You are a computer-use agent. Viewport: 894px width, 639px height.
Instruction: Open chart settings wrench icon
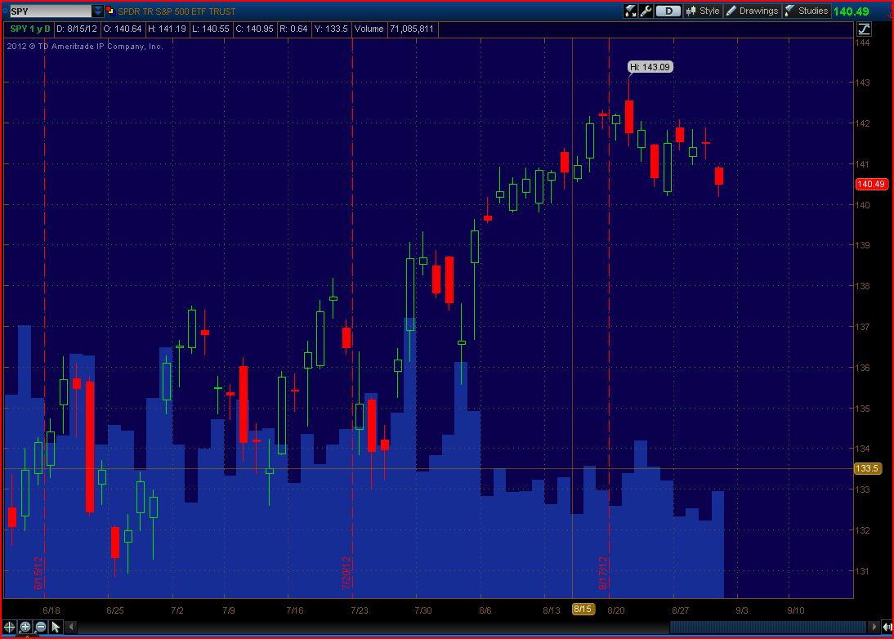[x=646, y=11]
